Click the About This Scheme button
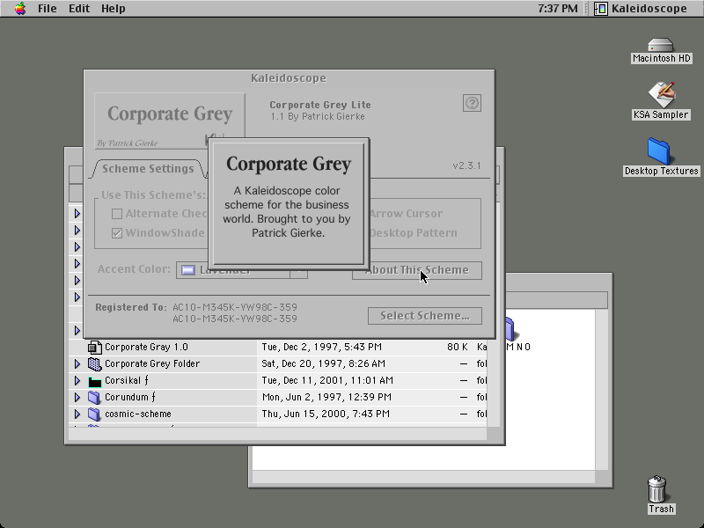The height and width of the screenshot is (528, 704). tap(416, 270)
